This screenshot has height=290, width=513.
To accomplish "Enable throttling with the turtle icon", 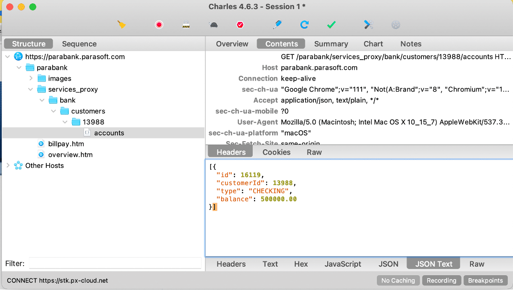I will (x=213, y=25).
